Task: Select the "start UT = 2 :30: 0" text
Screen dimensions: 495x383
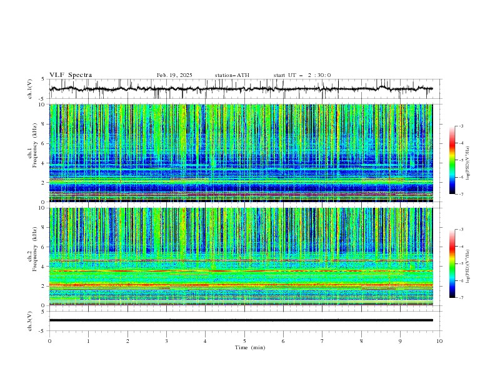Action: pyautogui.click(x=302, y=75)
